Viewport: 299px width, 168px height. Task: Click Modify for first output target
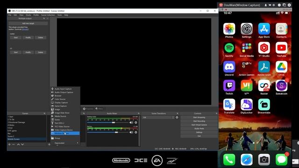28,37
